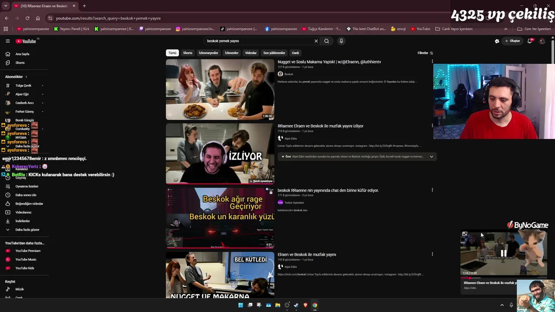Viewport: 555px width, 312px height.
Task: Open title 'Nugget ve Soslu Makarna Yaptık!'
Action: pos(329,62)
